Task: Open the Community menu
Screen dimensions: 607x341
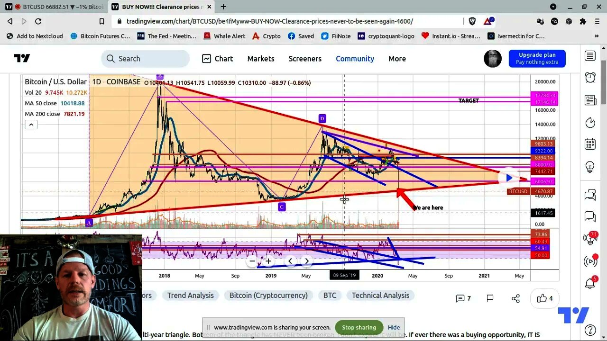Action: (355, 59)
